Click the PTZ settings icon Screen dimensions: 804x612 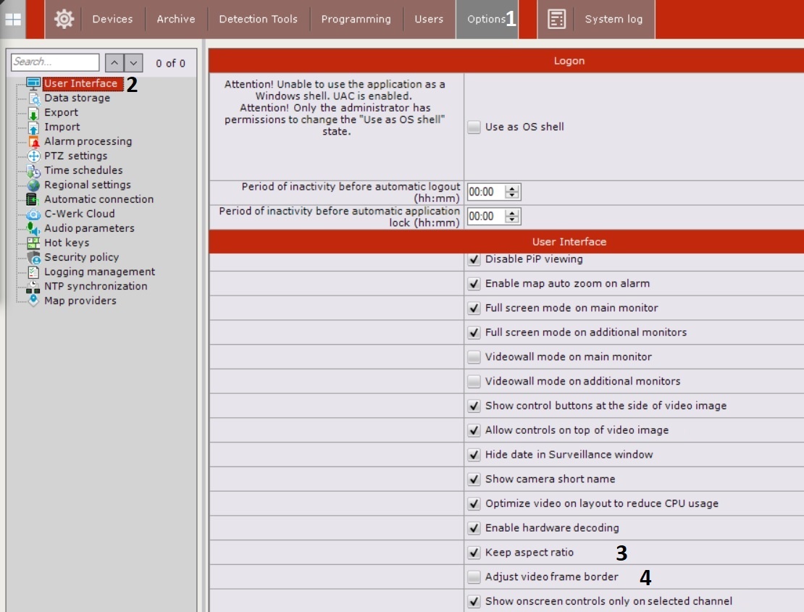point(33,156)
